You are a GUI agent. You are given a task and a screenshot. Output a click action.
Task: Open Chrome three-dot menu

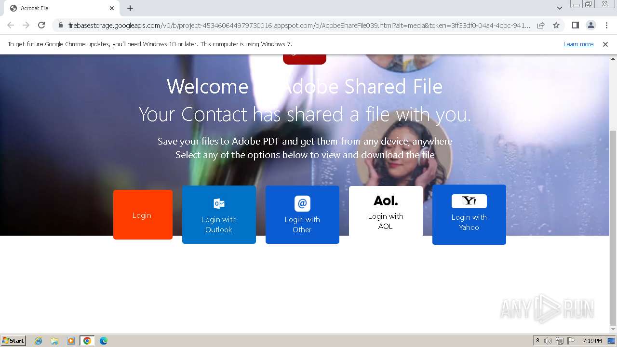click(x=606, y=25)
